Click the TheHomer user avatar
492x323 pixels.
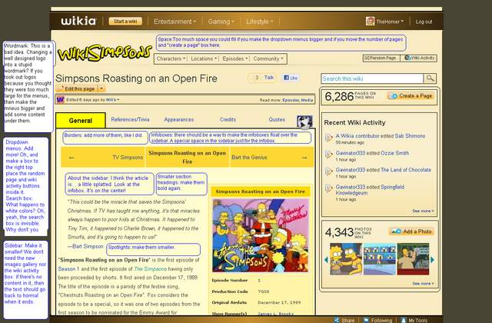(x=370, y=22)
